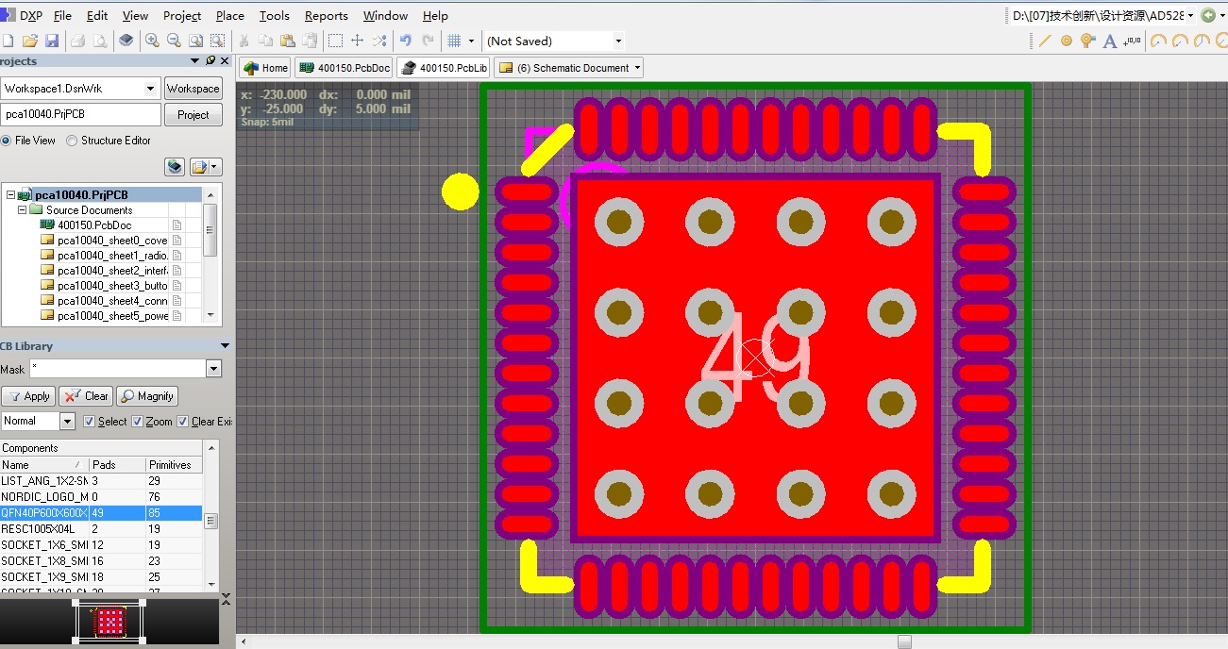Open 400150.PcbDoc in the project tree
The image size is (1228, 649).
click(94, 225)
